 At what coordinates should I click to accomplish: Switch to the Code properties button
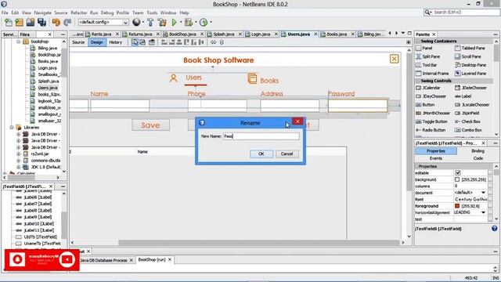478,158
